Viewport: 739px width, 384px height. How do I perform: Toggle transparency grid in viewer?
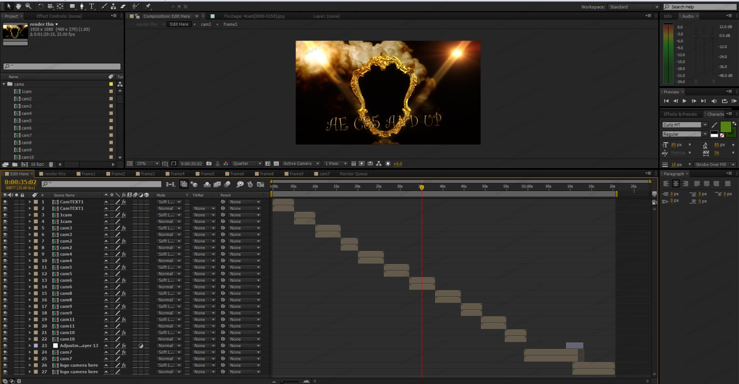[277, 163]
